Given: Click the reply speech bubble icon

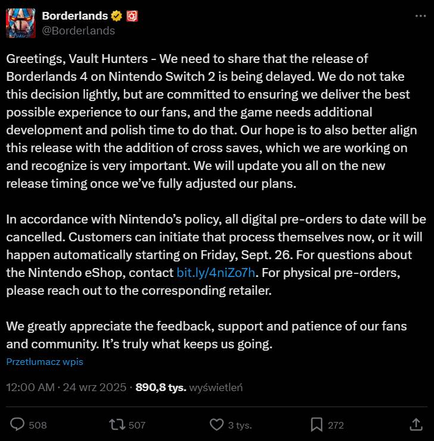Looking at the screenshot, I should (x=17, y=424).
